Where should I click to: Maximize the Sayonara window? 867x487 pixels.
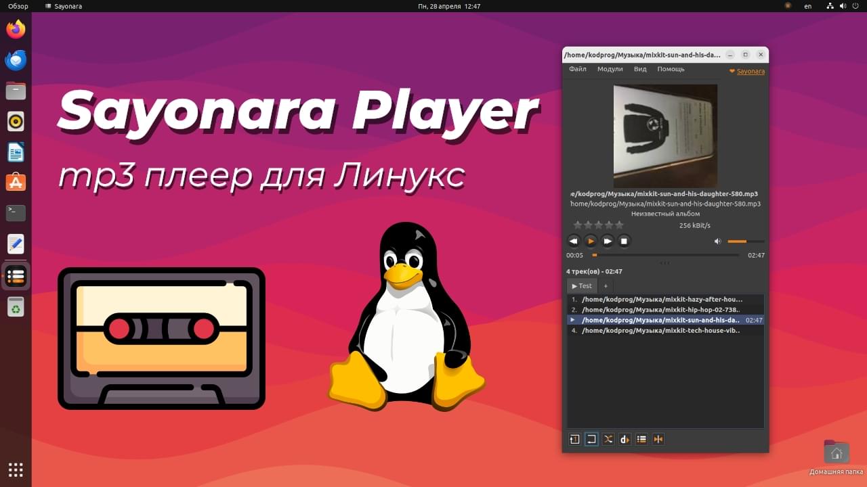point(746,55)
